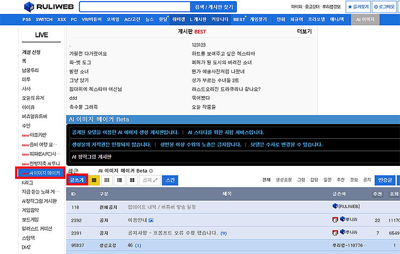Open BEST post 빌런 소녀
The height and width of the screenshot is (254, 400).
(79, 71)
